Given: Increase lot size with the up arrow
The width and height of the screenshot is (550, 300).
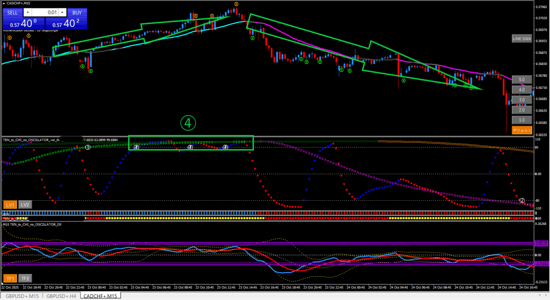Looking at the screenshot, I should coord(63,12).
